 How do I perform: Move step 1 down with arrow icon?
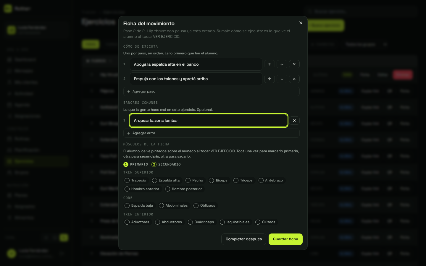coord(282,64)
